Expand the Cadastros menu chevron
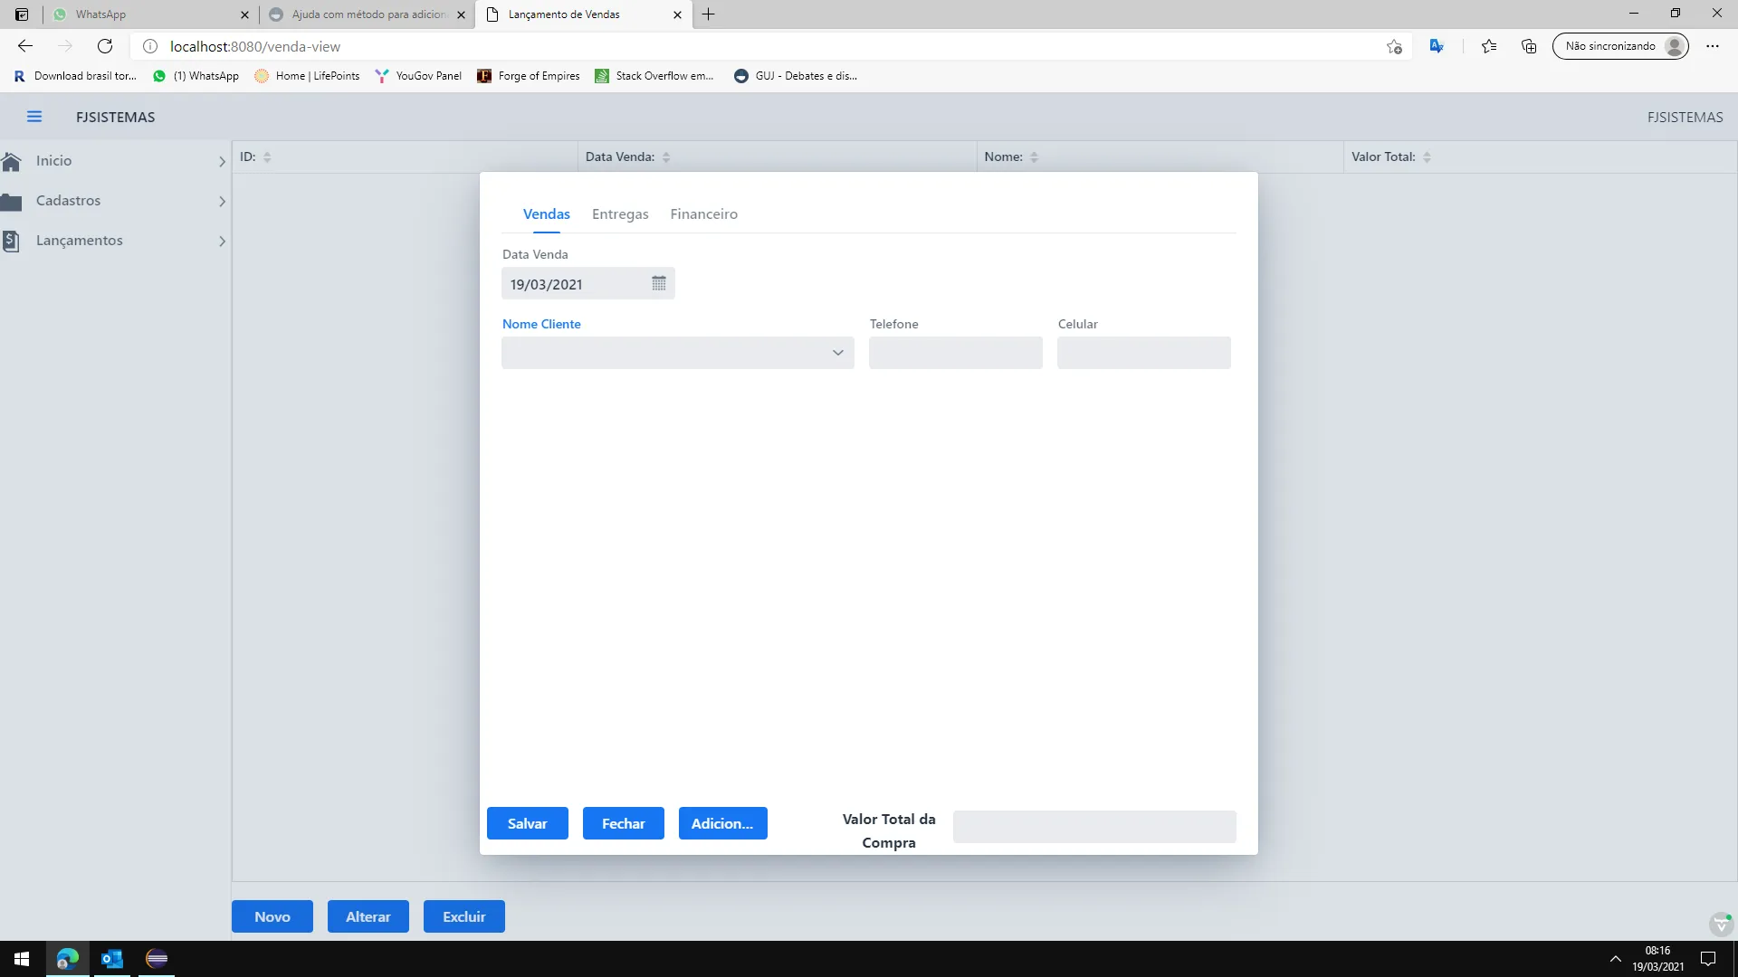 tap(222, 202)
